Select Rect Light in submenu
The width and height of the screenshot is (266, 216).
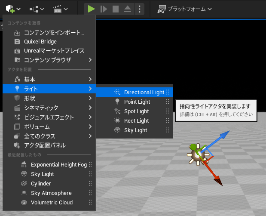[x=136, y=121]
